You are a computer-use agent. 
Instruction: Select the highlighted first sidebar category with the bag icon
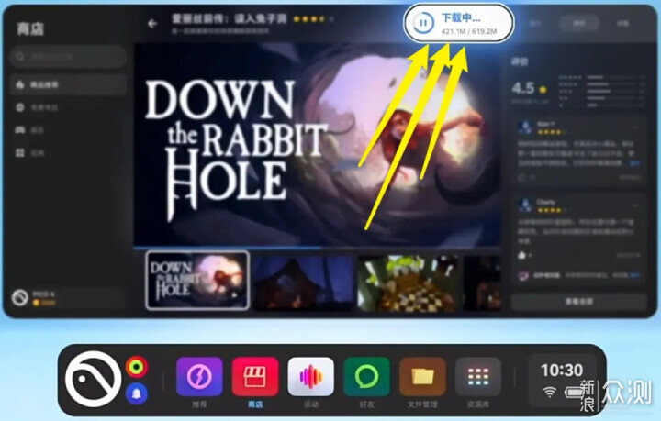(68, 85)
